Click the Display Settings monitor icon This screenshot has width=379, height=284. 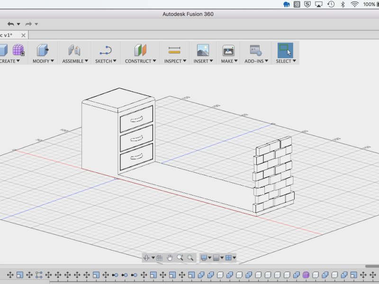tap(204, 257)
